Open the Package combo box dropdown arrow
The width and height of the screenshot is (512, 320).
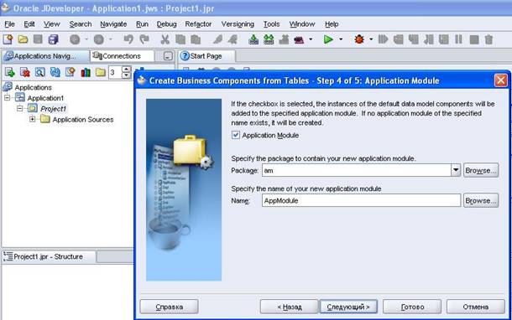click(x=456, y=170)
